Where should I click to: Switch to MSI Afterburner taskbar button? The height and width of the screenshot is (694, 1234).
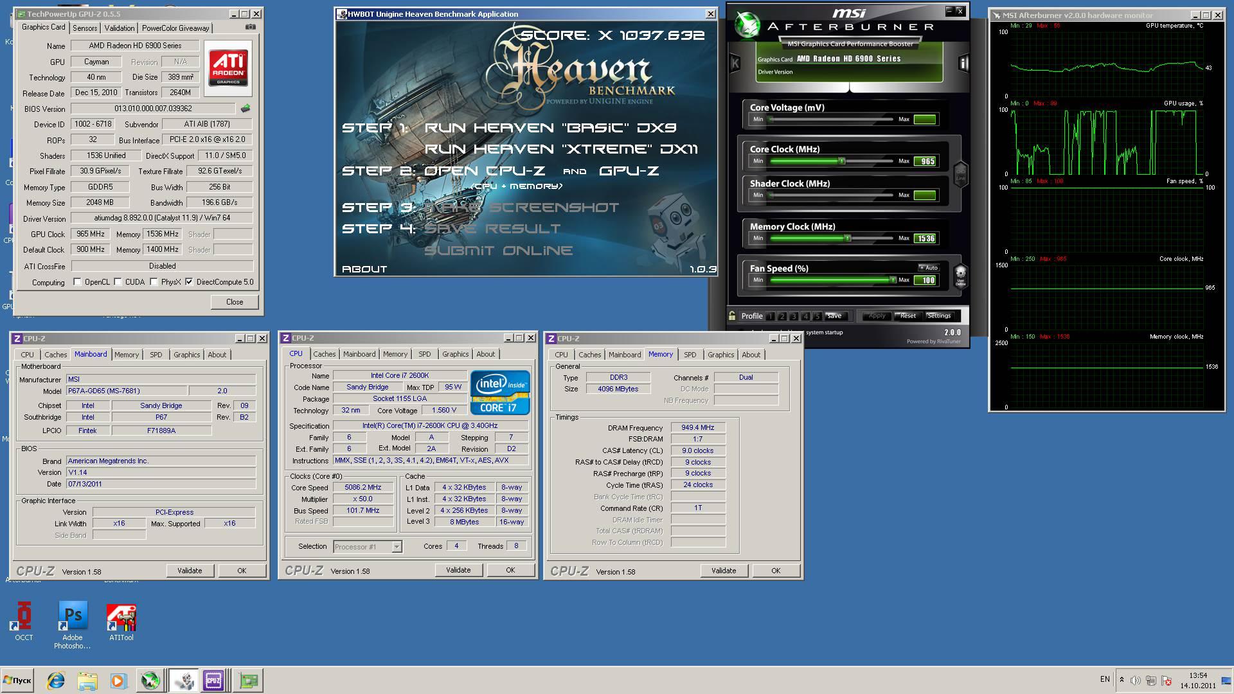[150, 680]
